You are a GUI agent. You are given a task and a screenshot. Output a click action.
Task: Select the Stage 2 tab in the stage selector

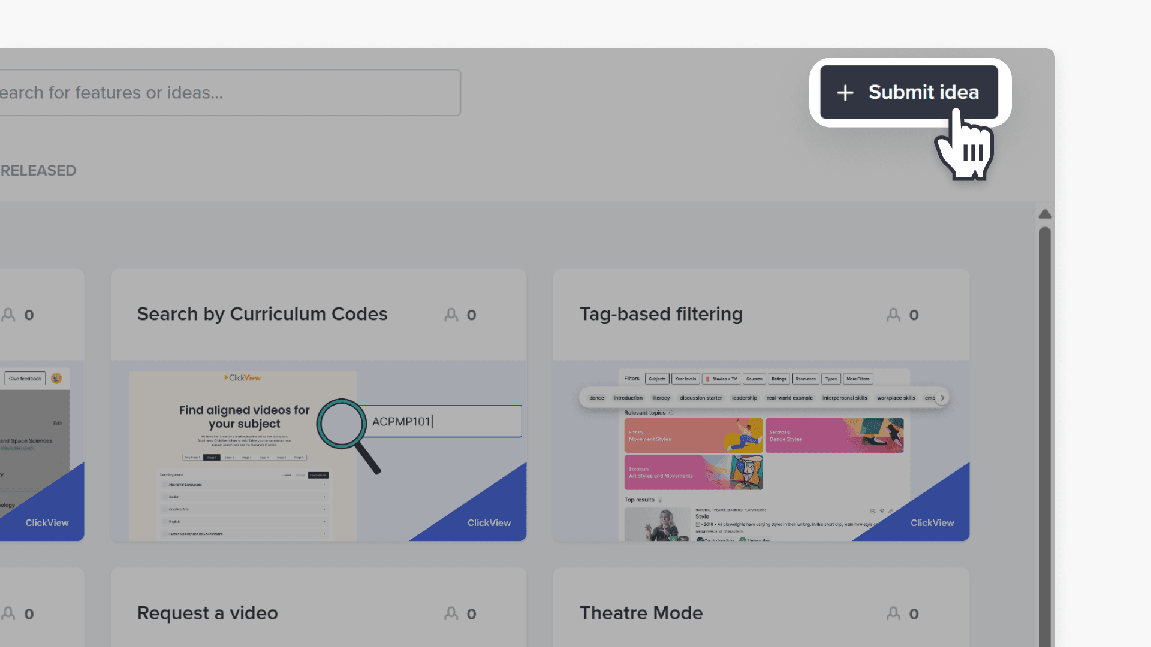(x=230, y=457)
